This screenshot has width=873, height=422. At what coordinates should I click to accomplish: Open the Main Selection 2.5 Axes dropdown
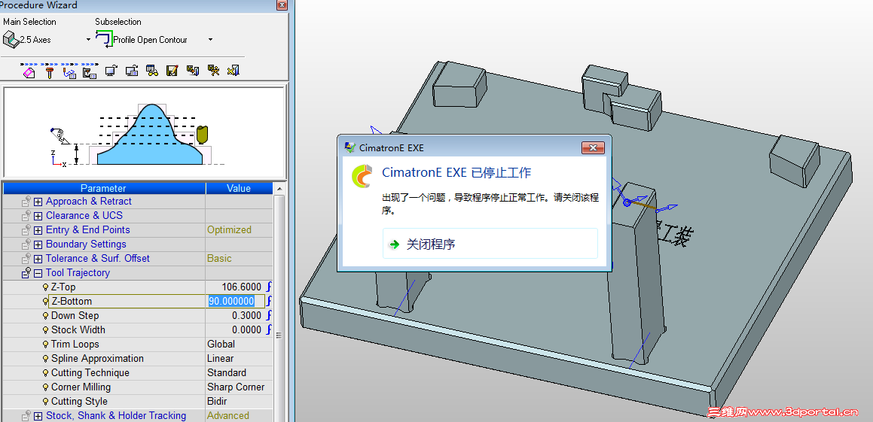click(88, 39)
